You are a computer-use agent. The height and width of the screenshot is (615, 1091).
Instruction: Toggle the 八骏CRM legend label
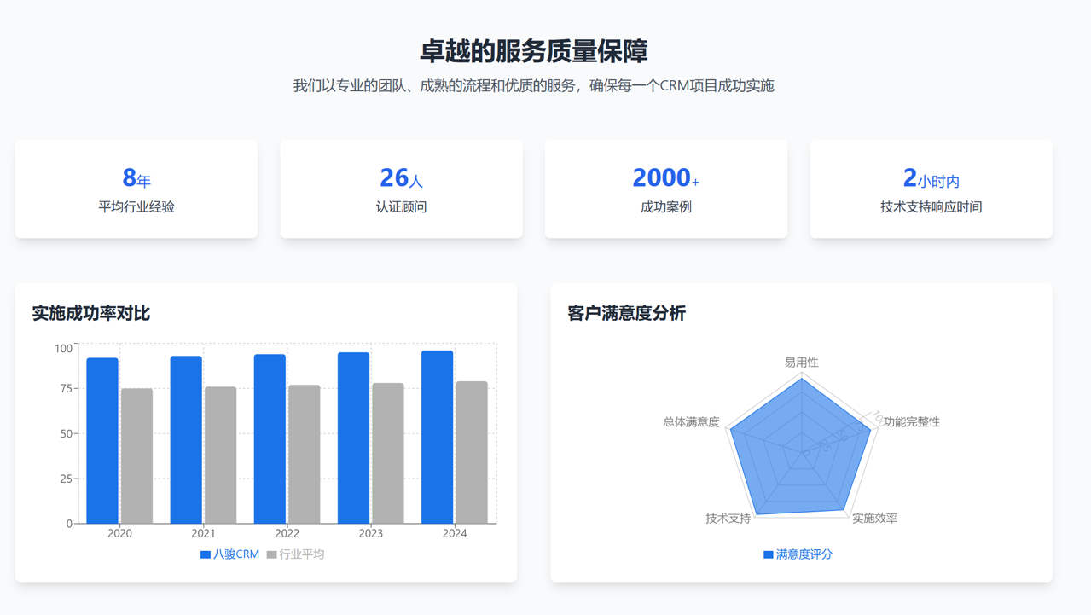click(x=236, y=554)
